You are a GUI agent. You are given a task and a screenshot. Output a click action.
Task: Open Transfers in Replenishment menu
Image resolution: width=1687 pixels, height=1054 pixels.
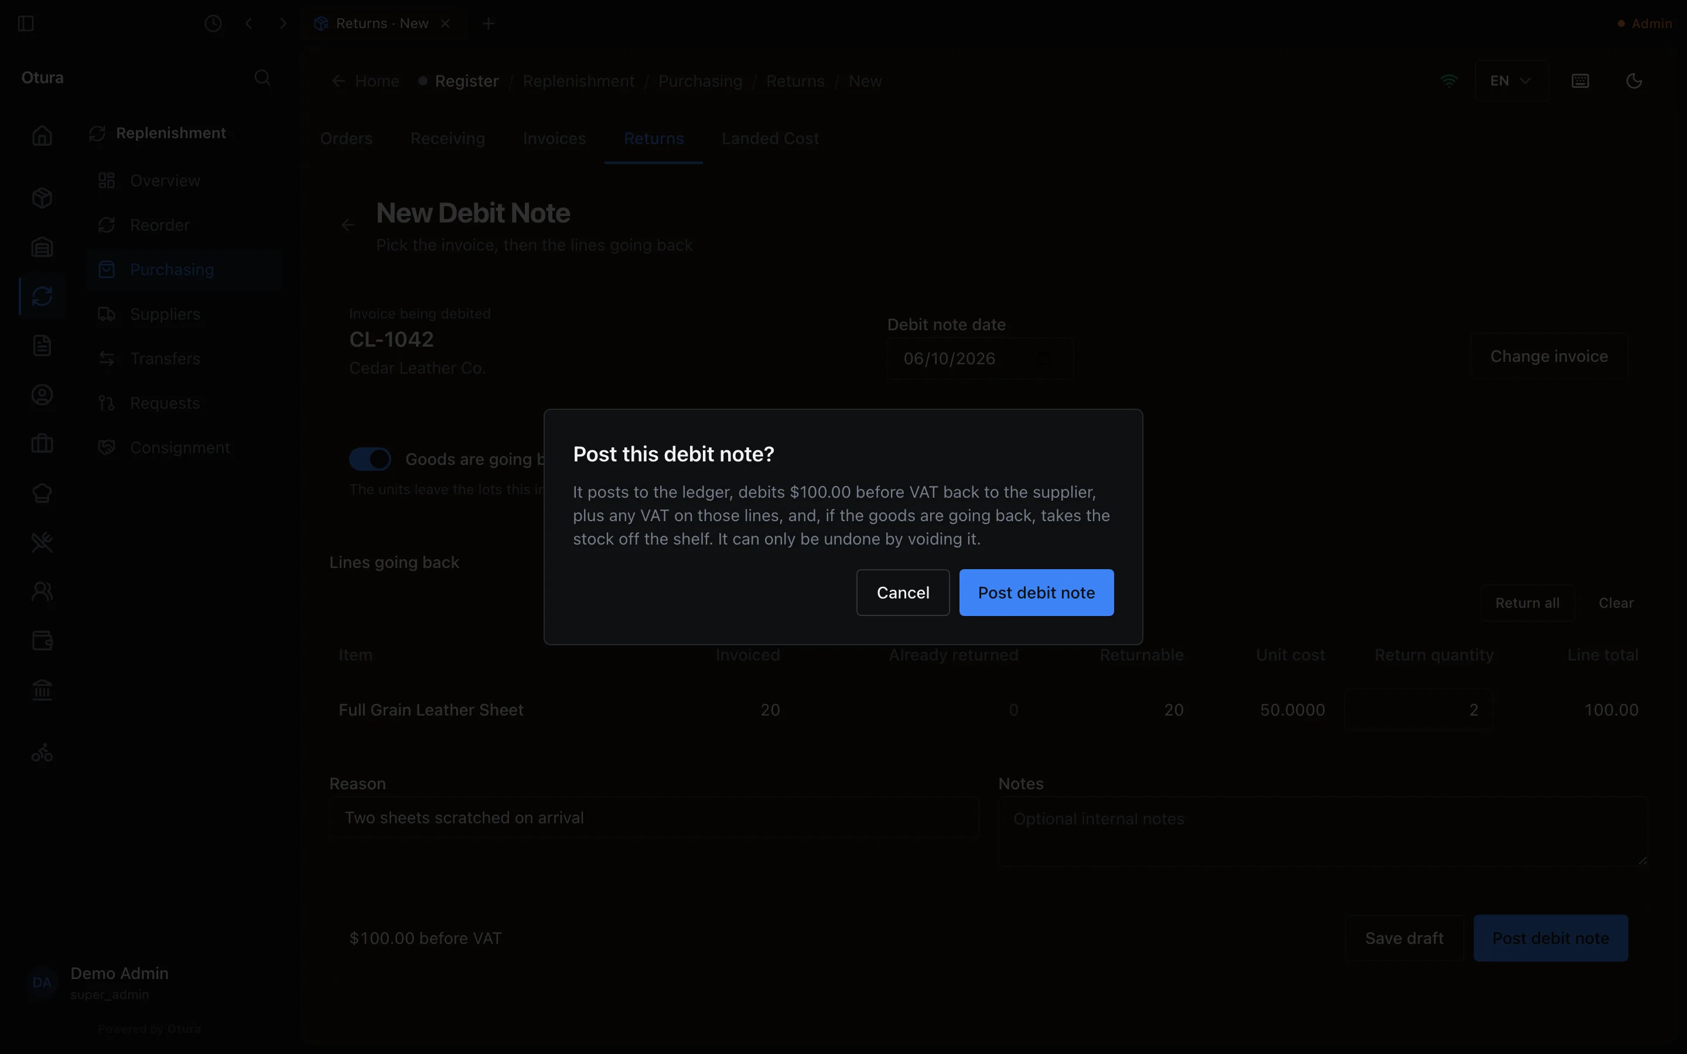184,359
